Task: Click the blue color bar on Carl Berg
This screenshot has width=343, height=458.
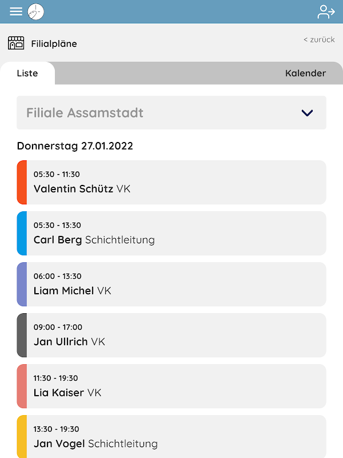Action: (x=22, y=234)
